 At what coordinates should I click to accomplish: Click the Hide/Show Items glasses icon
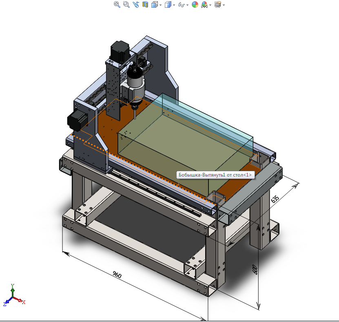click(181, 5)
